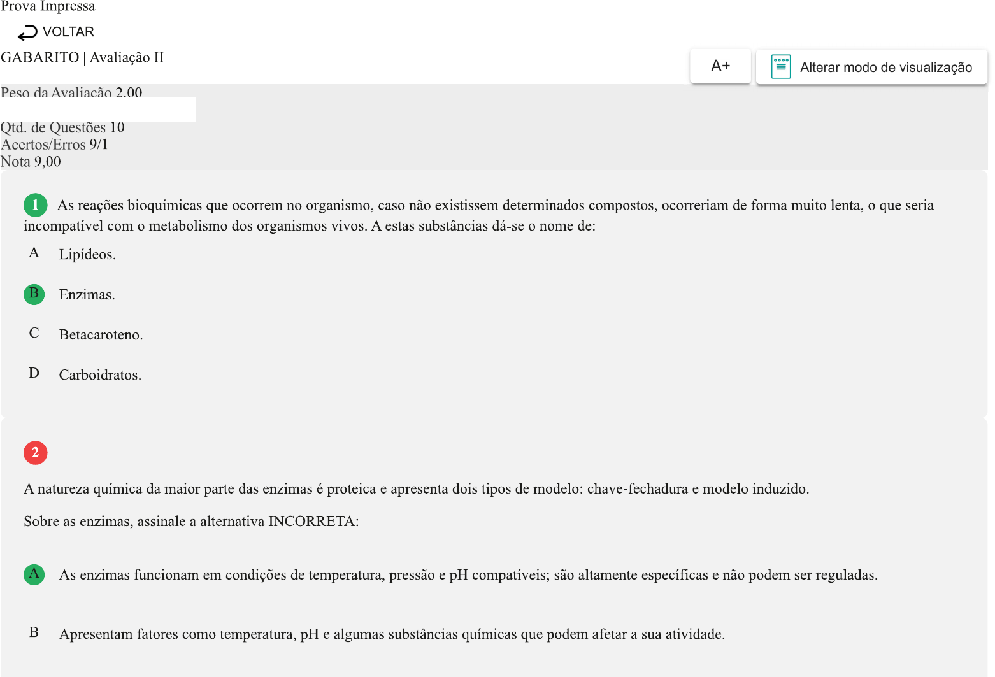This screenshot has width=995, height=677.
Task: Select green option B Enzimas circle
Action: 34,294
